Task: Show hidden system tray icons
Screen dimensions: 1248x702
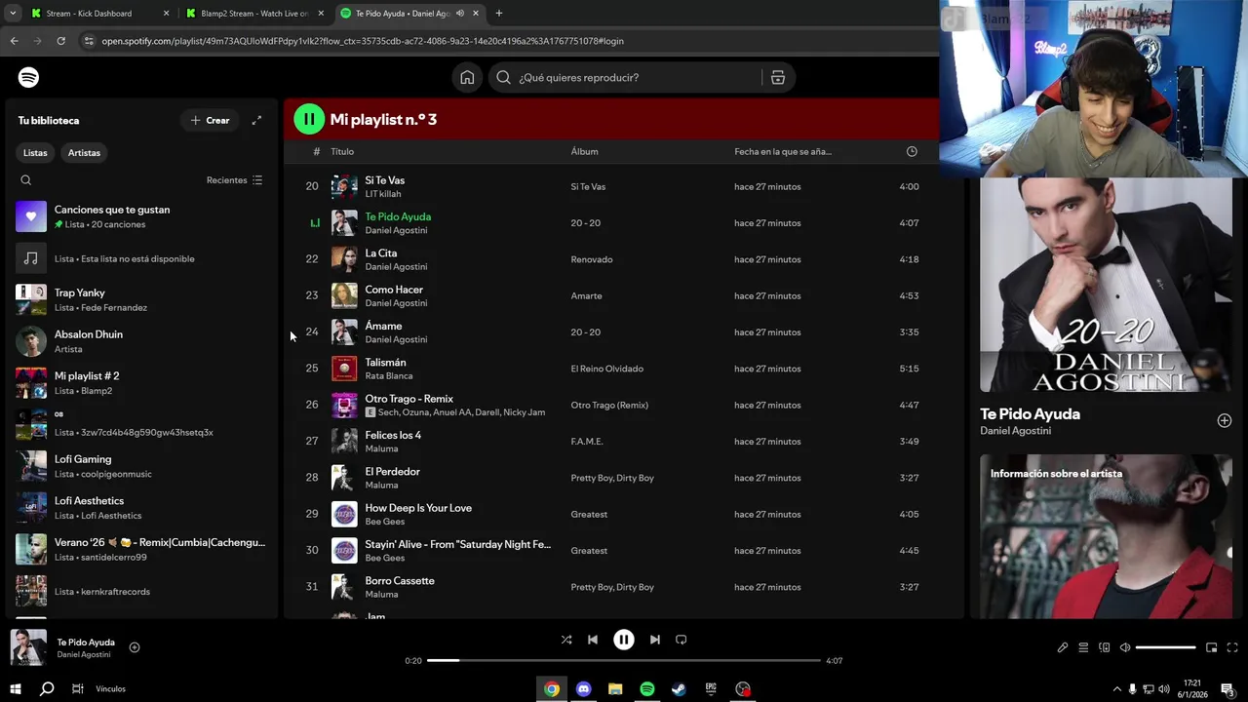Action: pos(1115,689)
